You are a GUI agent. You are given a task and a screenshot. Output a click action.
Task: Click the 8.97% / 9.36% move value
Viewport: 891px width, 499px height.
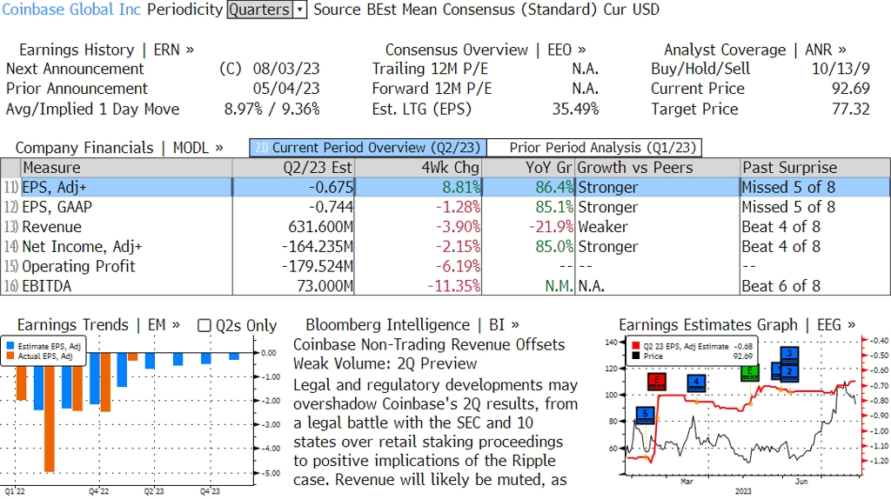tap(272, 109)
